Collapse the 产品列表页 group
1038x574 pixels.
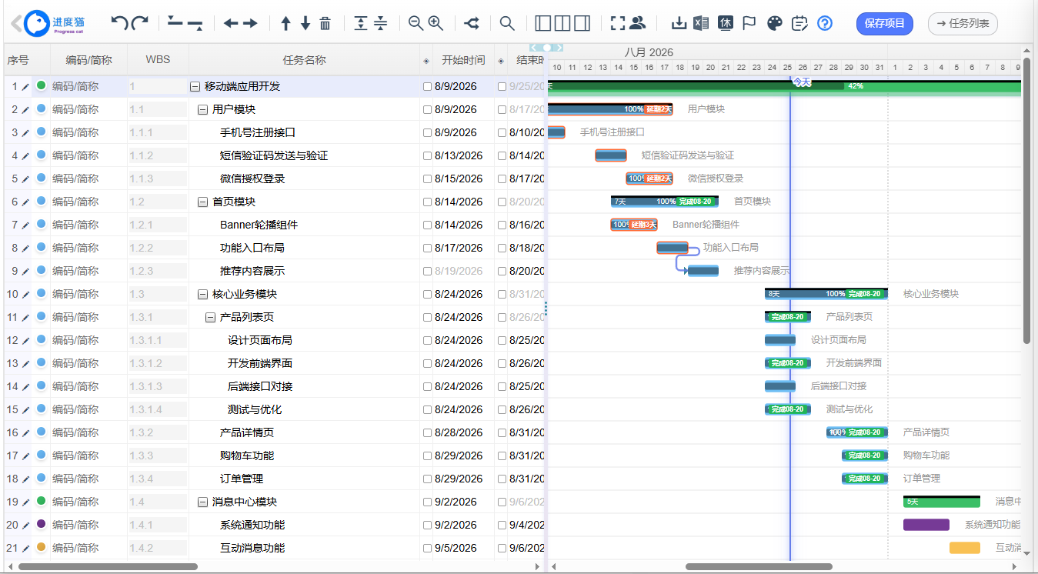click(210, 318)
